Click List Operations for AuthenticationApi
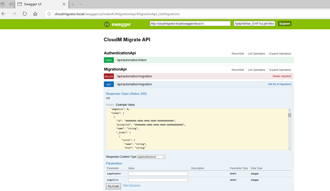The width and height of the screenshot is (330, 191). click(x=256, y=54)
